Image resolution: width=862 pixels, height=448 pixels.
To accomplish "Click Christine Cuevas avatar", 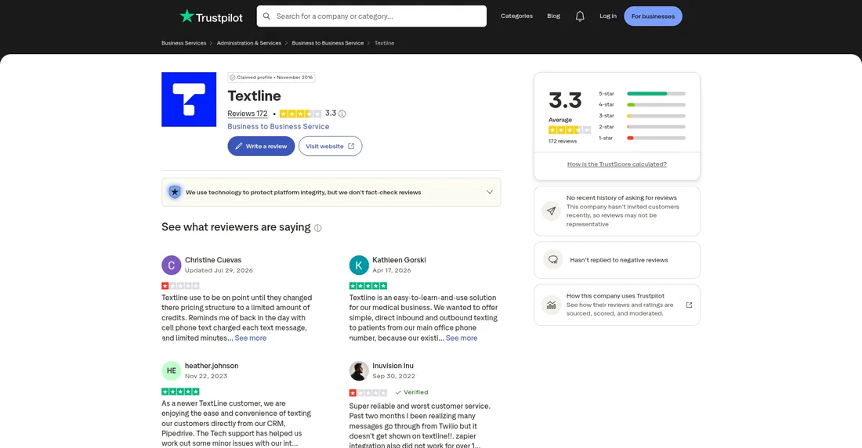I will pos(172,265).
